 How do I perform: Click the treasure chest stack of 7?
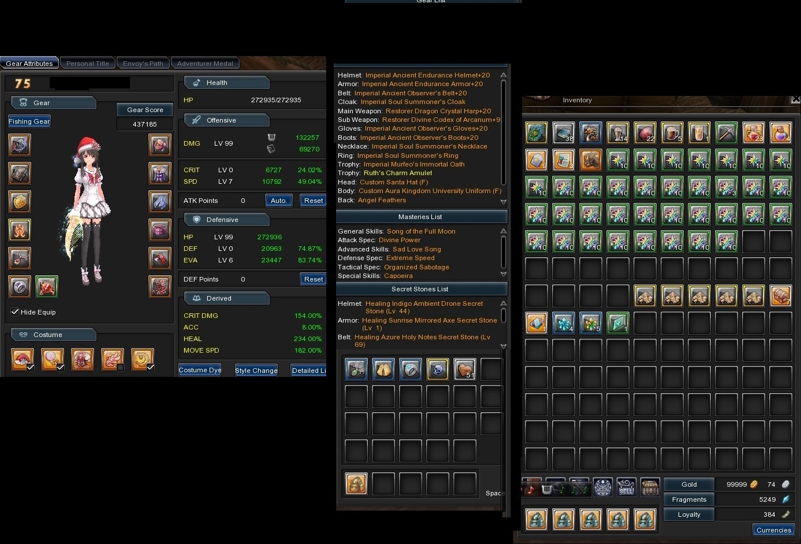tap(781, 296)
